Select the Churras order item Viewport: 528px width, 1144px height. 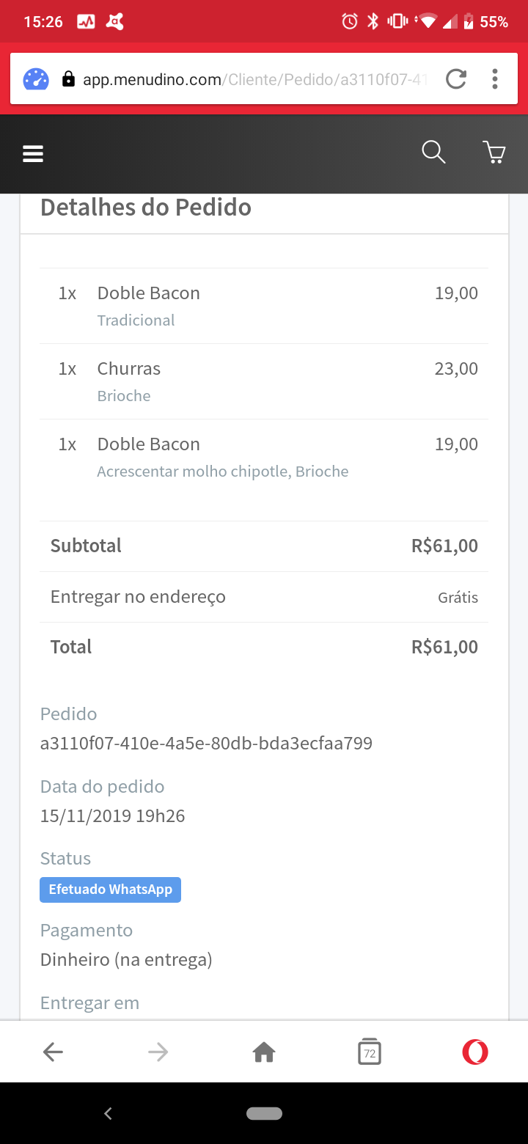[x=264, y=381]
